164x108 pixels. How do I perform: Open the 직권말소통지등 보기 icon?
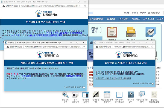[142, 95]
